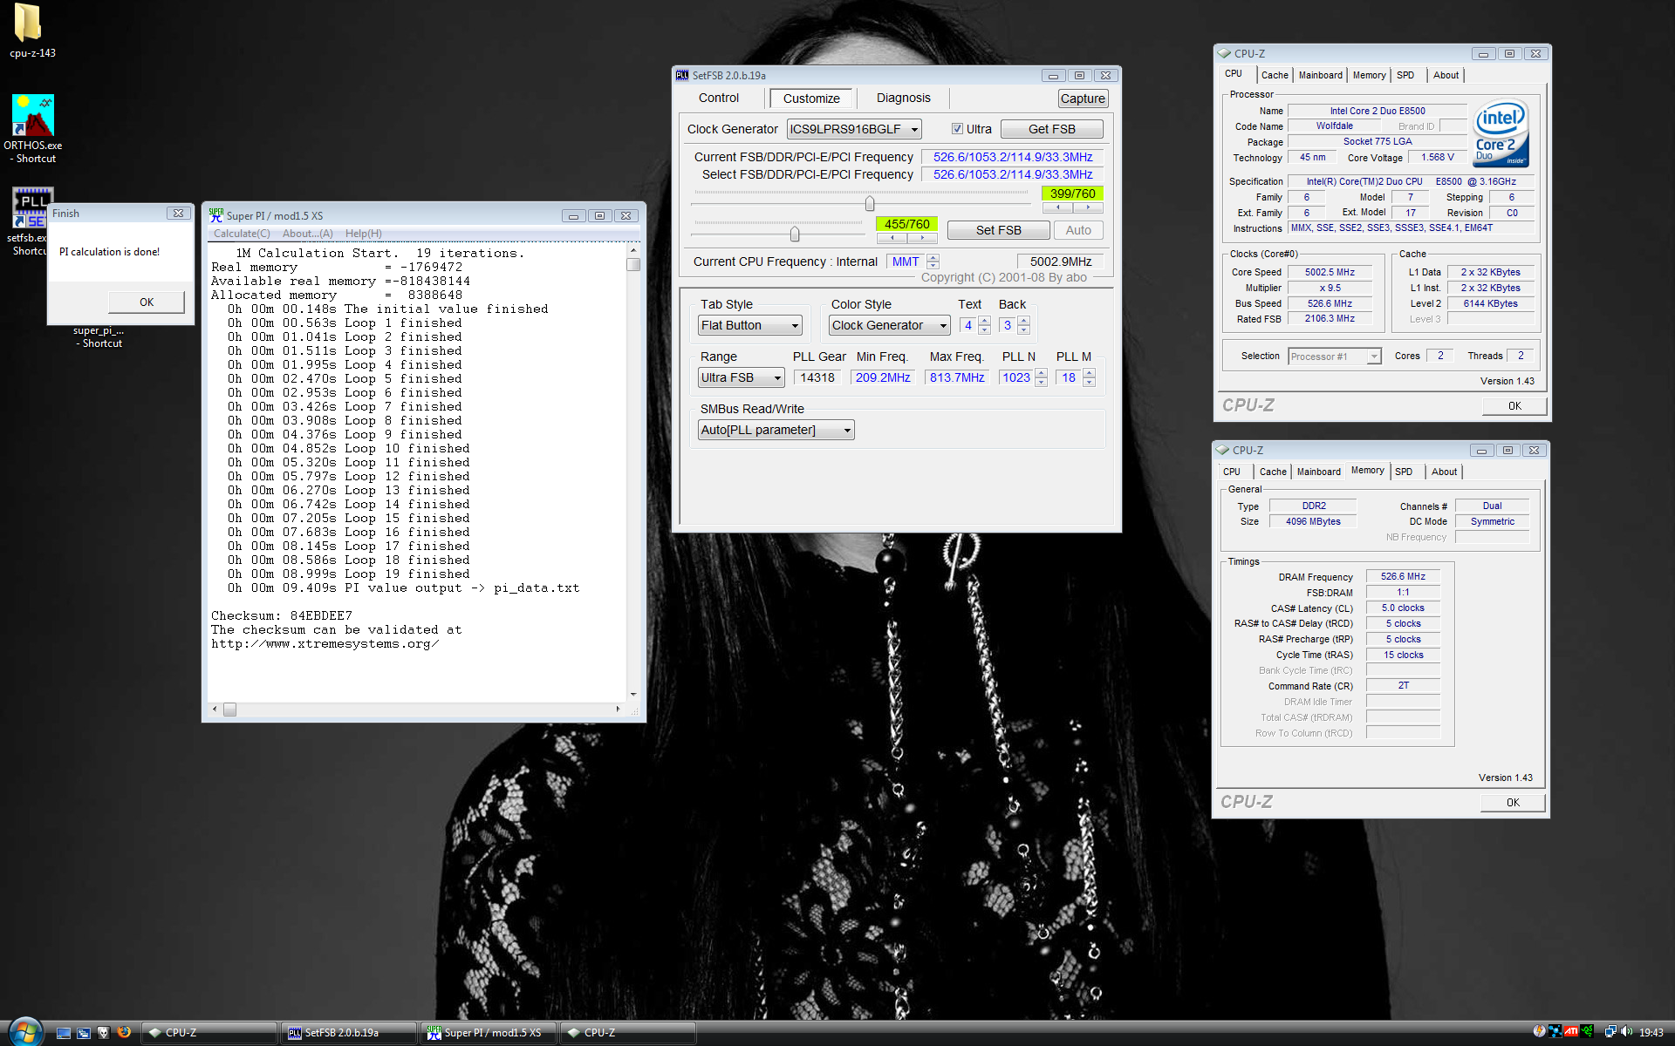Open the Help(H) menu in Super PI
Viewport: 1675px width, 1046px height.
(x=363, y=234)
